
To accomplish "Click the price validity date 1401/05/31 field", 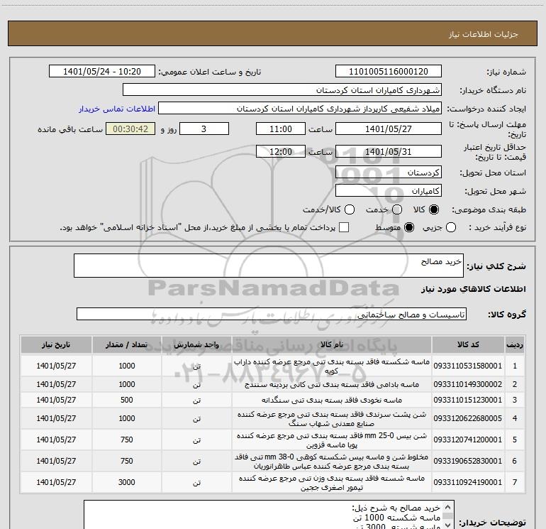I will [x=389, y=151].
